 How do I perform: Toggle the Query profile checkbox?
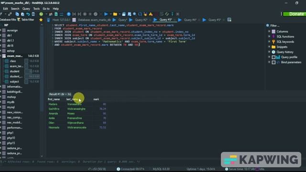(x=273, y=57)
